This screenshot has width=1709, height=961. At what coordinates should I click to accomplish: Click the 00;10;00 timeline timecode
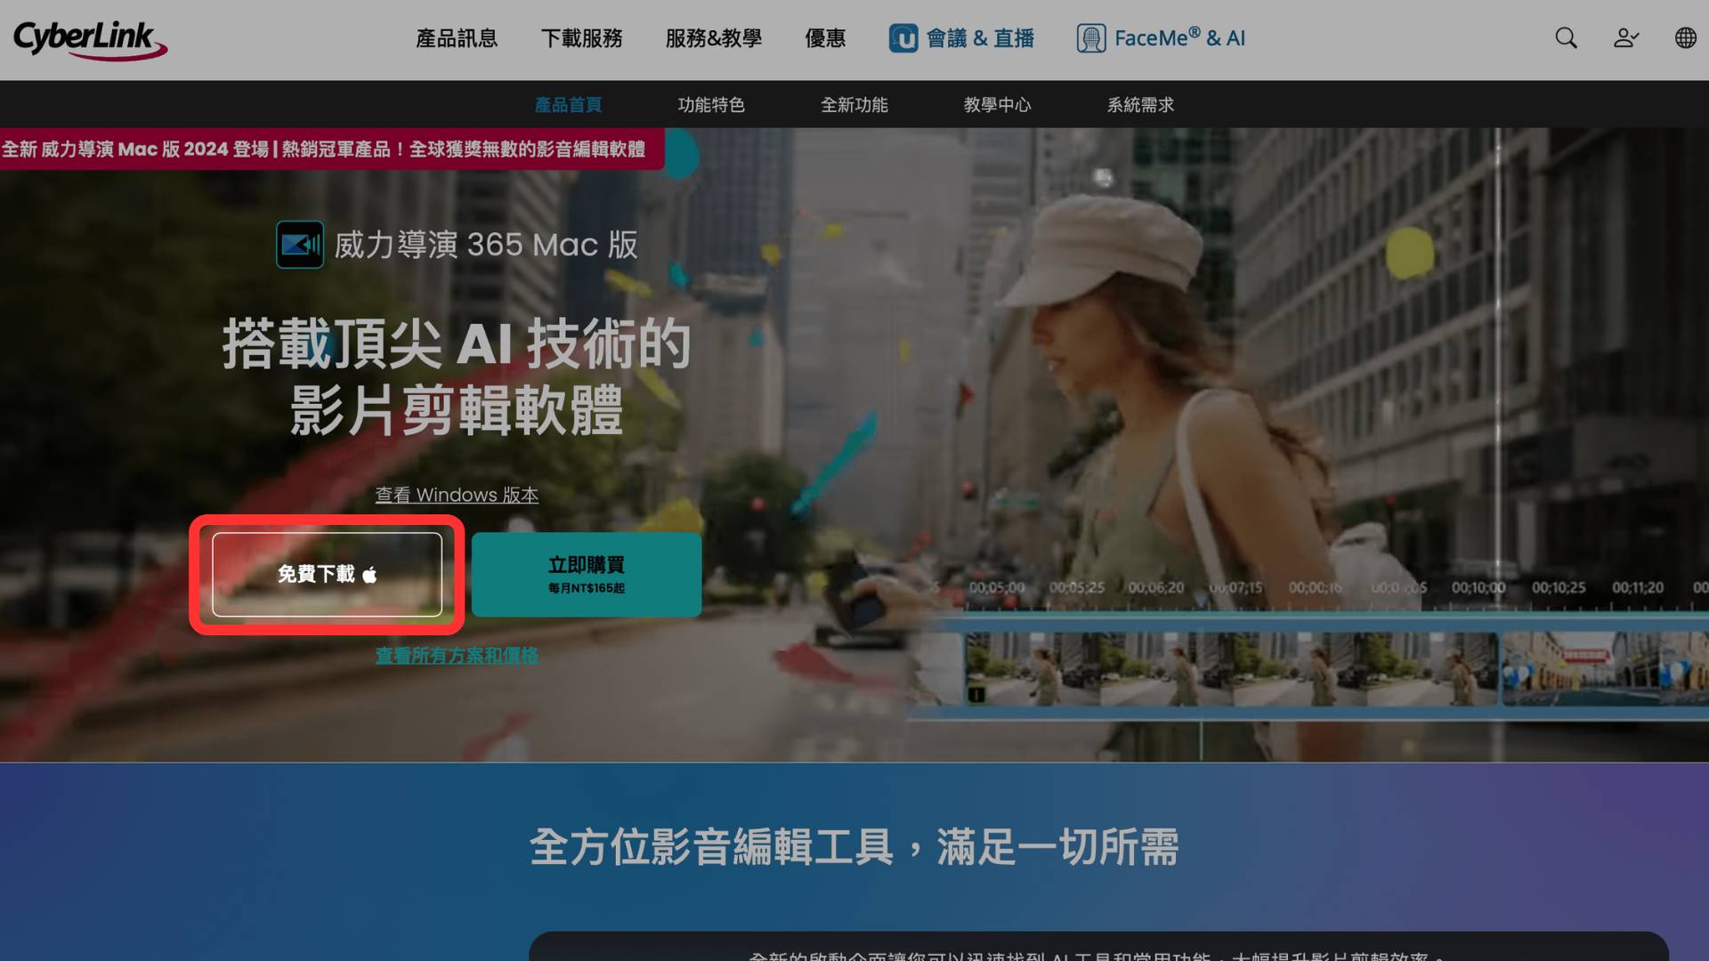coord(1478,587)
